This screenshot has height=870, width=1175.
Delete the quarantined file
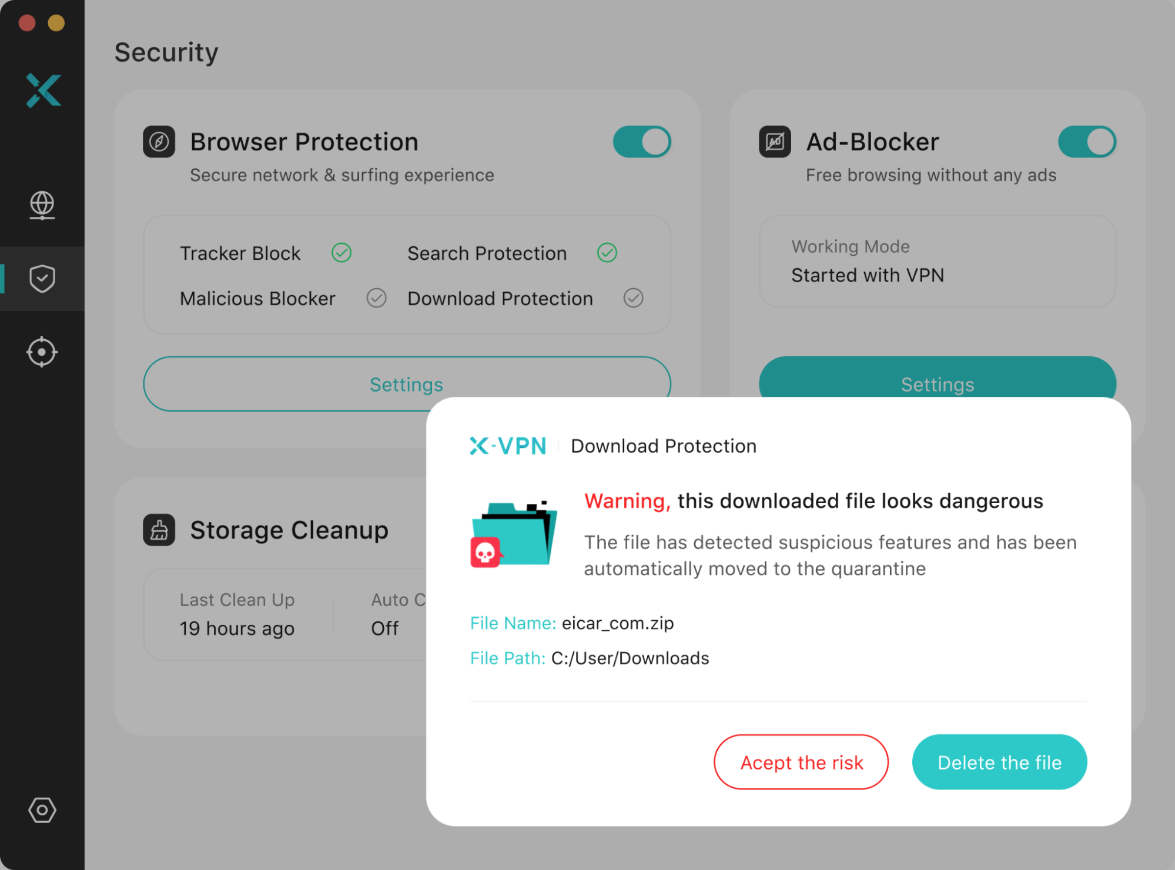click(999, 762)
